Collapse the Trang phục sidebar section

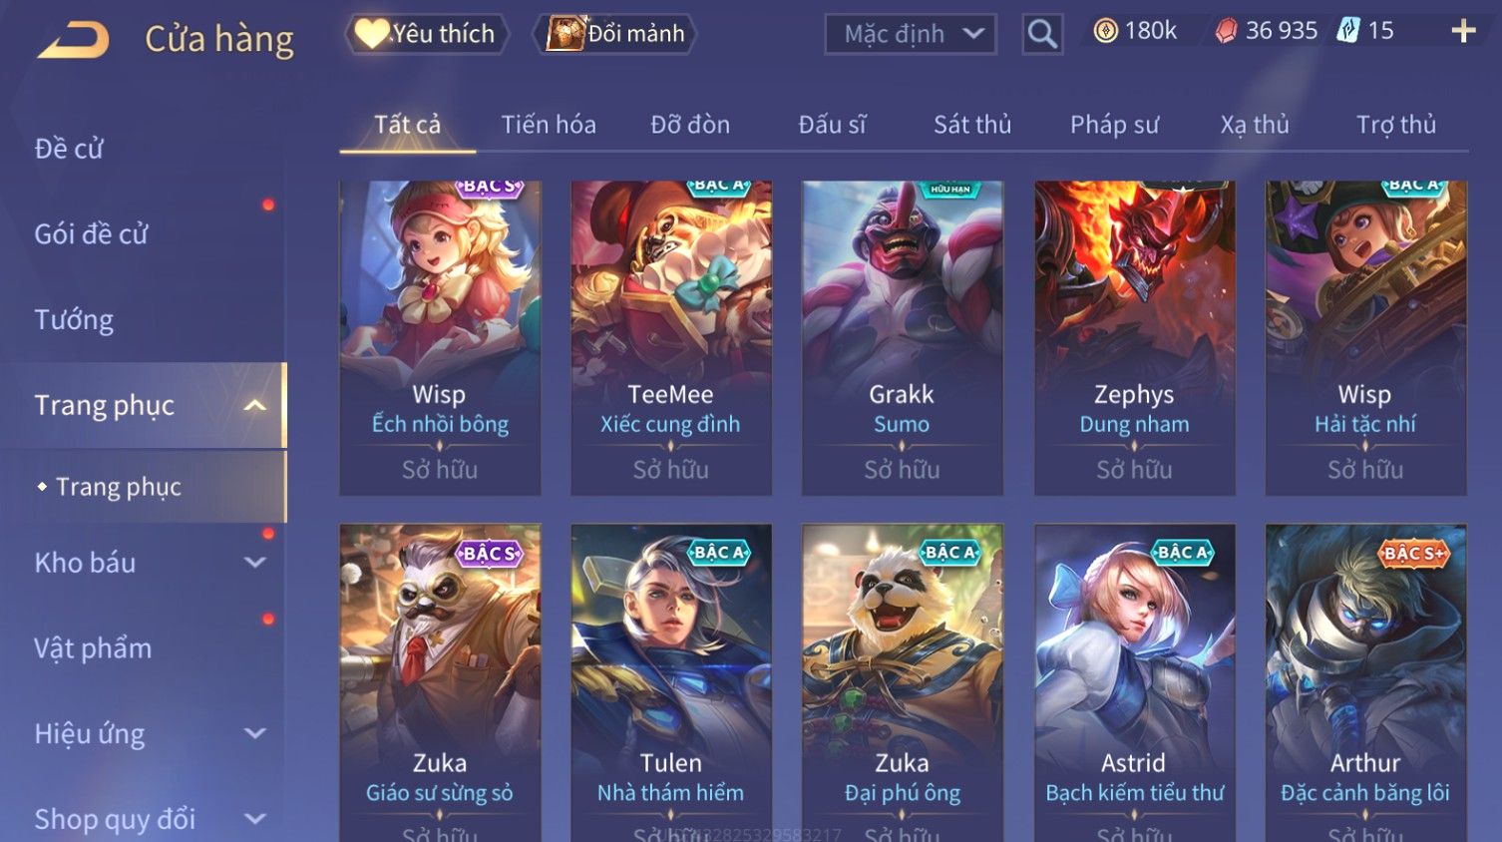tap(255, 405)
